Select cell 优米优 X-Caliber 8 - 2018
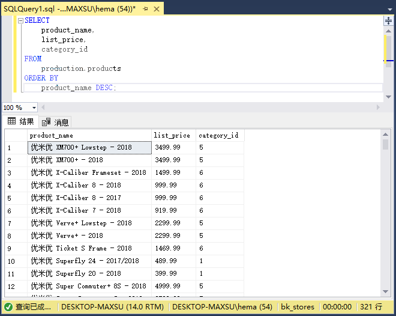This screenshot has height=316, width=396. [89, 185]
